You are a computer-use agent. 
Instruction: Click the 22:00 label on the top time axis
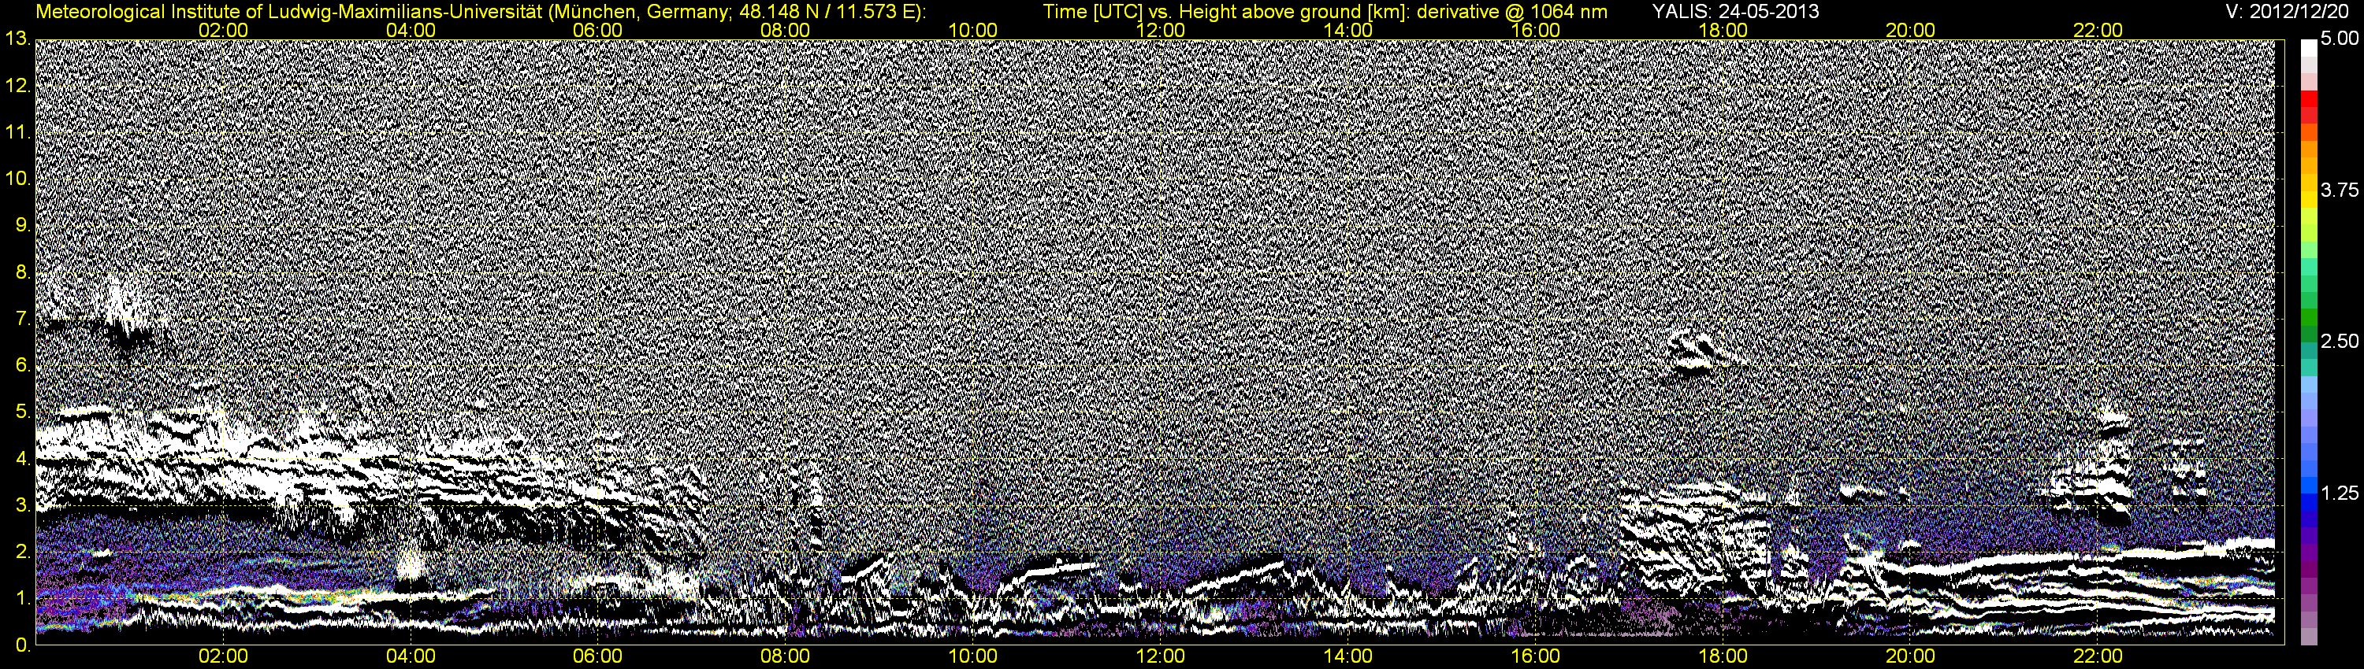(2098, 30)
